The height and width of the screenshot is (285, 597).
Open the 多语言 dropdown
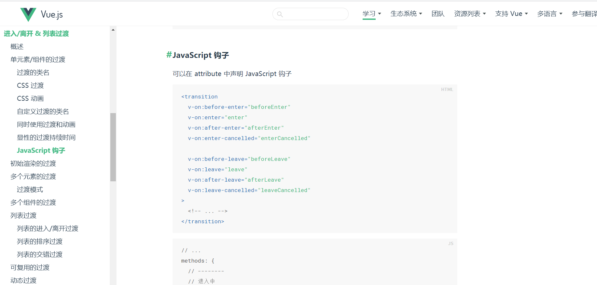pyautogui.click(x=549, y=14)
